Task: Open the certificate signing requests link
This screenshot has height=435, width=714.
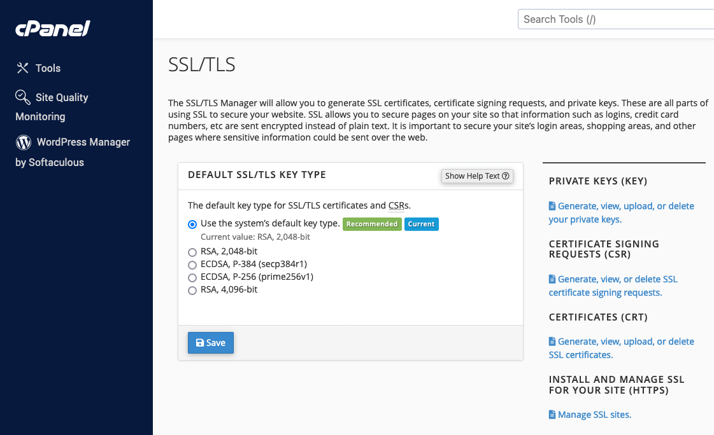Action: coord(613,286)
